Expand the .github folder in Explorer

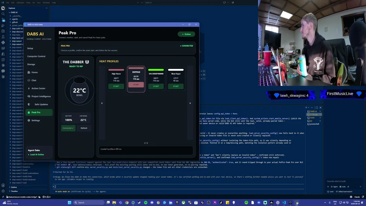(x=15, y=22)
